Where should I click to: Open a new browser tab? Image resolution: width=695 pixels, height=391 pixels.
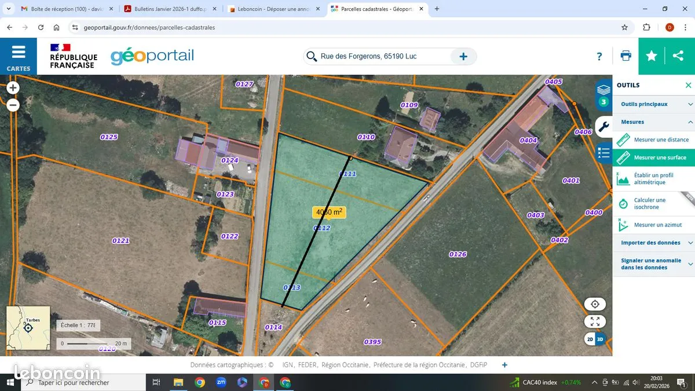tap(437, 9)
